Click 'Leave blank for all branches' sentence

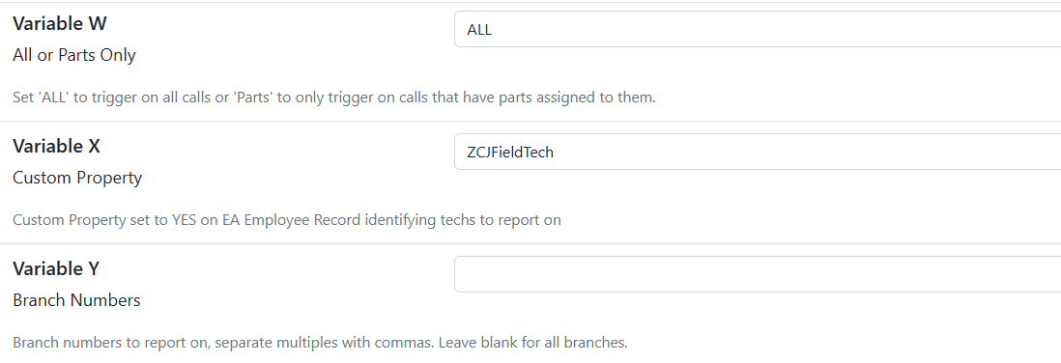533,343
